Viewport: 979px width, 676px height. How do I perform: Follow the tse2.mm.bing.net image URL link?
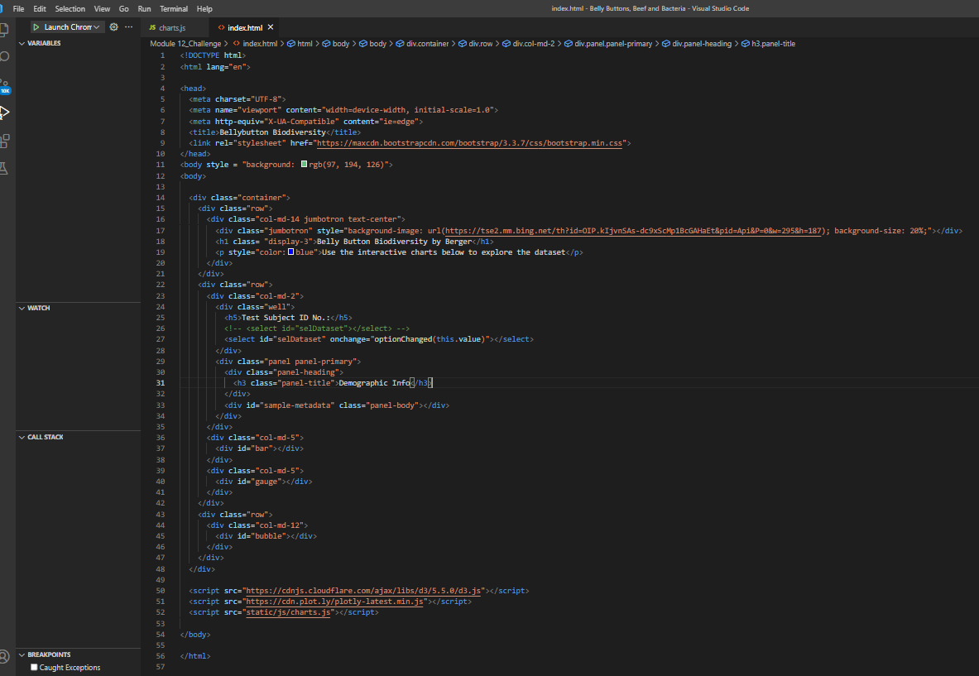[633, 230]
